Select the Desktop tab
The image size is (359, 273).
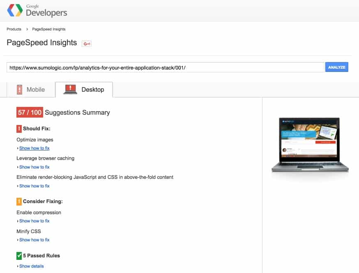tap(84, 90)
